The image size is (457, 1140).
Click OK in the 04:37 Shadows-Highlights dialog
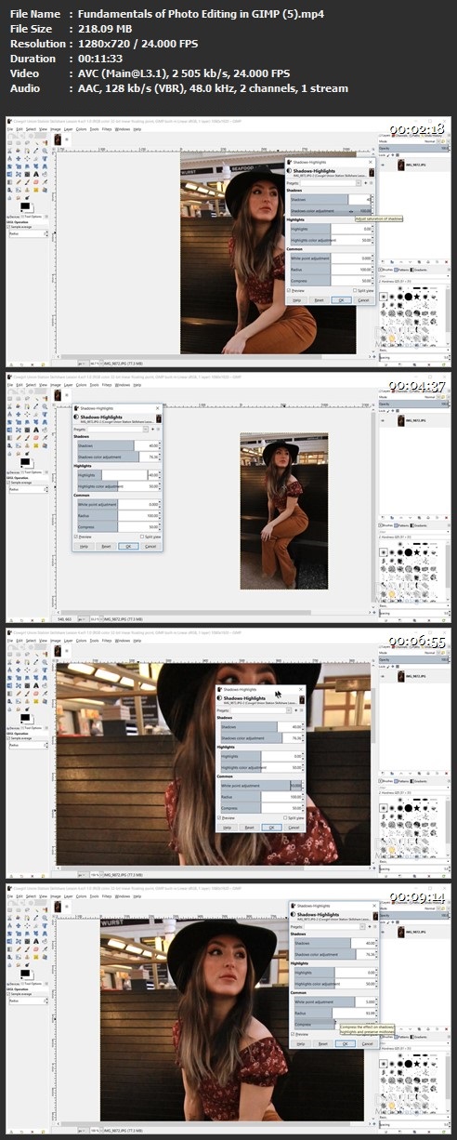(128, 546)
